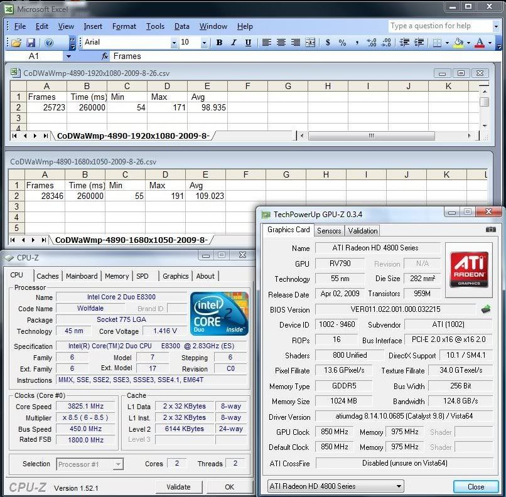Image resolution: width=506 pixels, height=497 pixels.
Task: Select cell with value 98.935
Action: (x=208, y=108)
